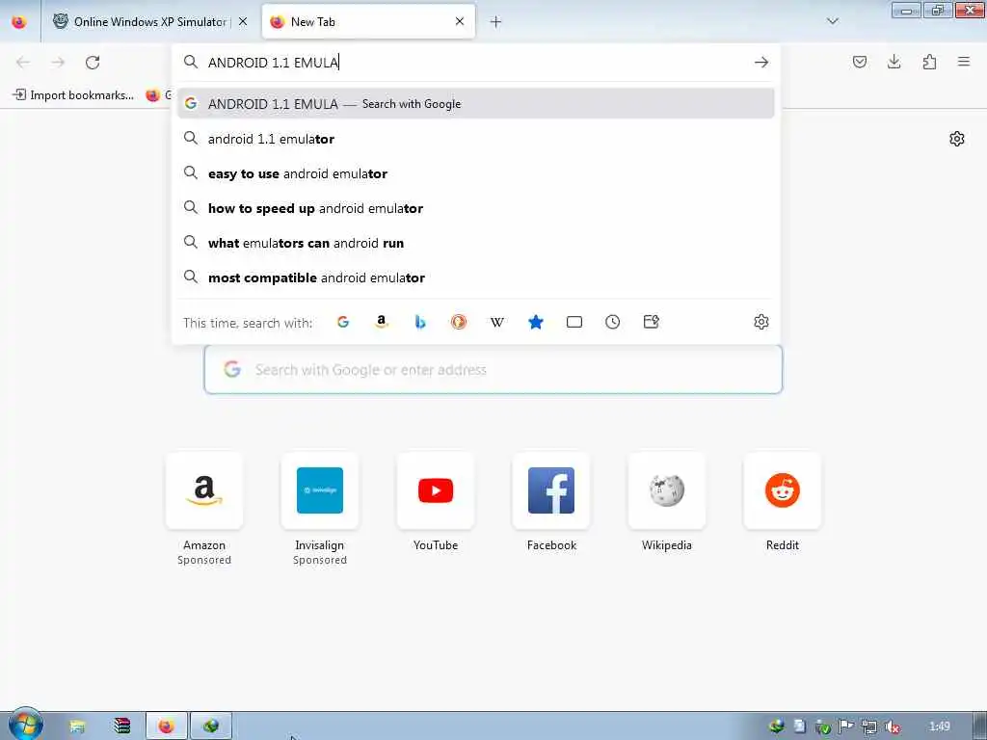987x740 pixels.
Task: Open the Downloads toolbar icon
Action: click(x=894, y=62)
